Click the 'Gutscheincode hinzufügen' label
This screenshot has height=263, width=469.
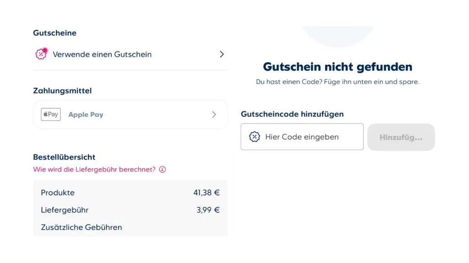(292, 114)
